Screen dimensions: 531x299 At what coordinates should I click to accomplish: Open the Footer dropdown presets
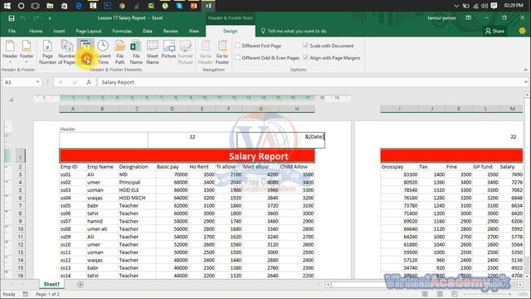click(27, 52)
